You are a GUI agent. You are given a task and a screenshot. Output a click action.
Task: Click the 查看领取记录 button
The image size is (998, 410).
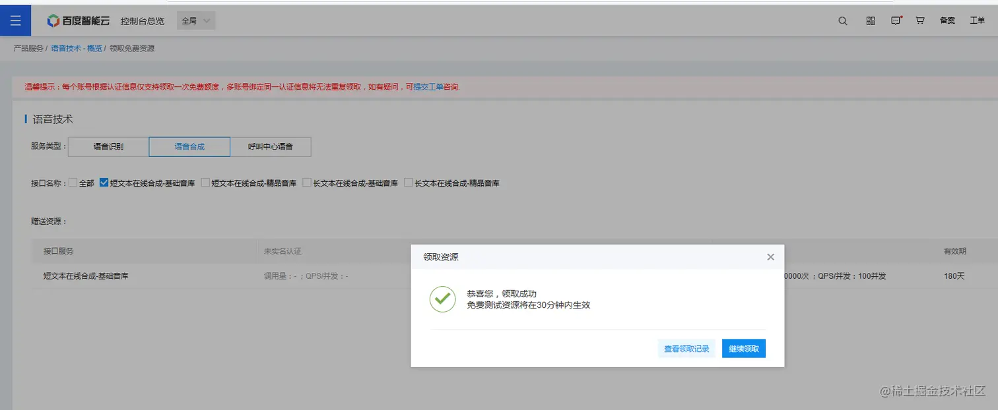coord(686,349)
